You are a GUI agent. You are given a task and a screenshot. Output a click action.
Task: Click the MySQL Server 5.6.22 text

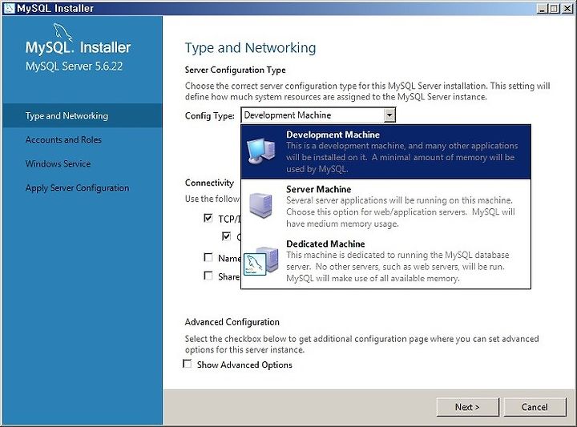[74, 66]
